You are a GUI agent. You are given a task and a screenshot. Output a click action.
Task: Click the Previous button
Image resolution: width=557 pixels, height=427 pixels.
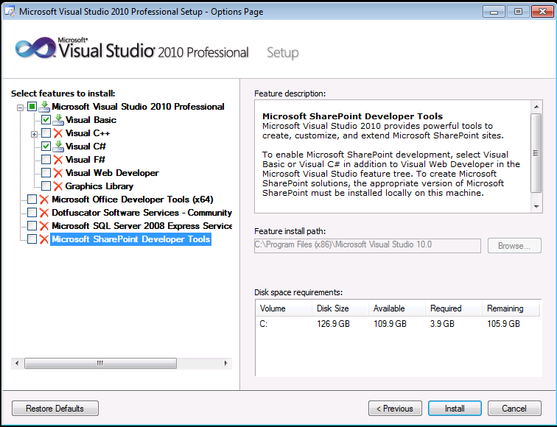395,408
